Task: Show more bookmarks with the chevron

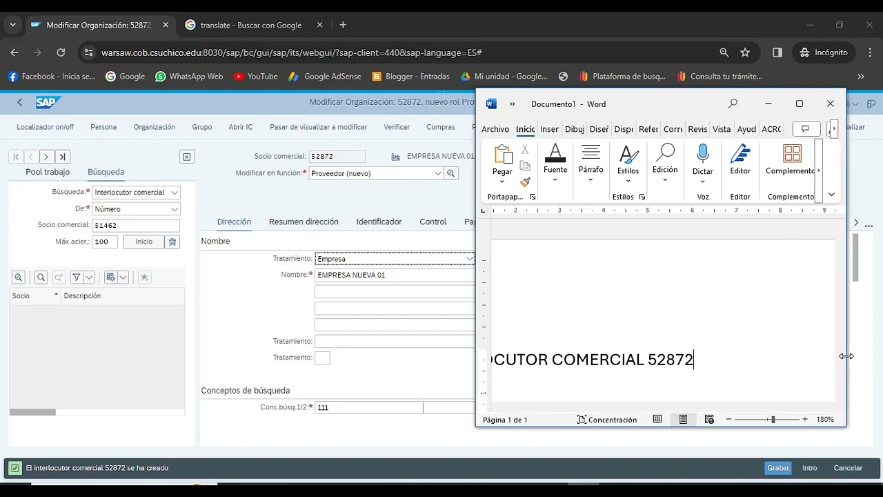Action: click(x=861, y=77)
